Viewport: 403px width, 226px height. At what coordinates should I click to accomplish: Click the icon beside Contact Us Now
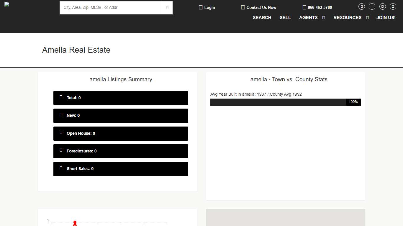(243, 7)
